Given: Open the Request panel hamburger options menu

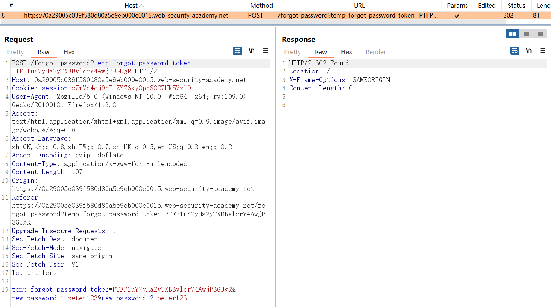Looking at the screenshot, I should [x=265, y=51].
